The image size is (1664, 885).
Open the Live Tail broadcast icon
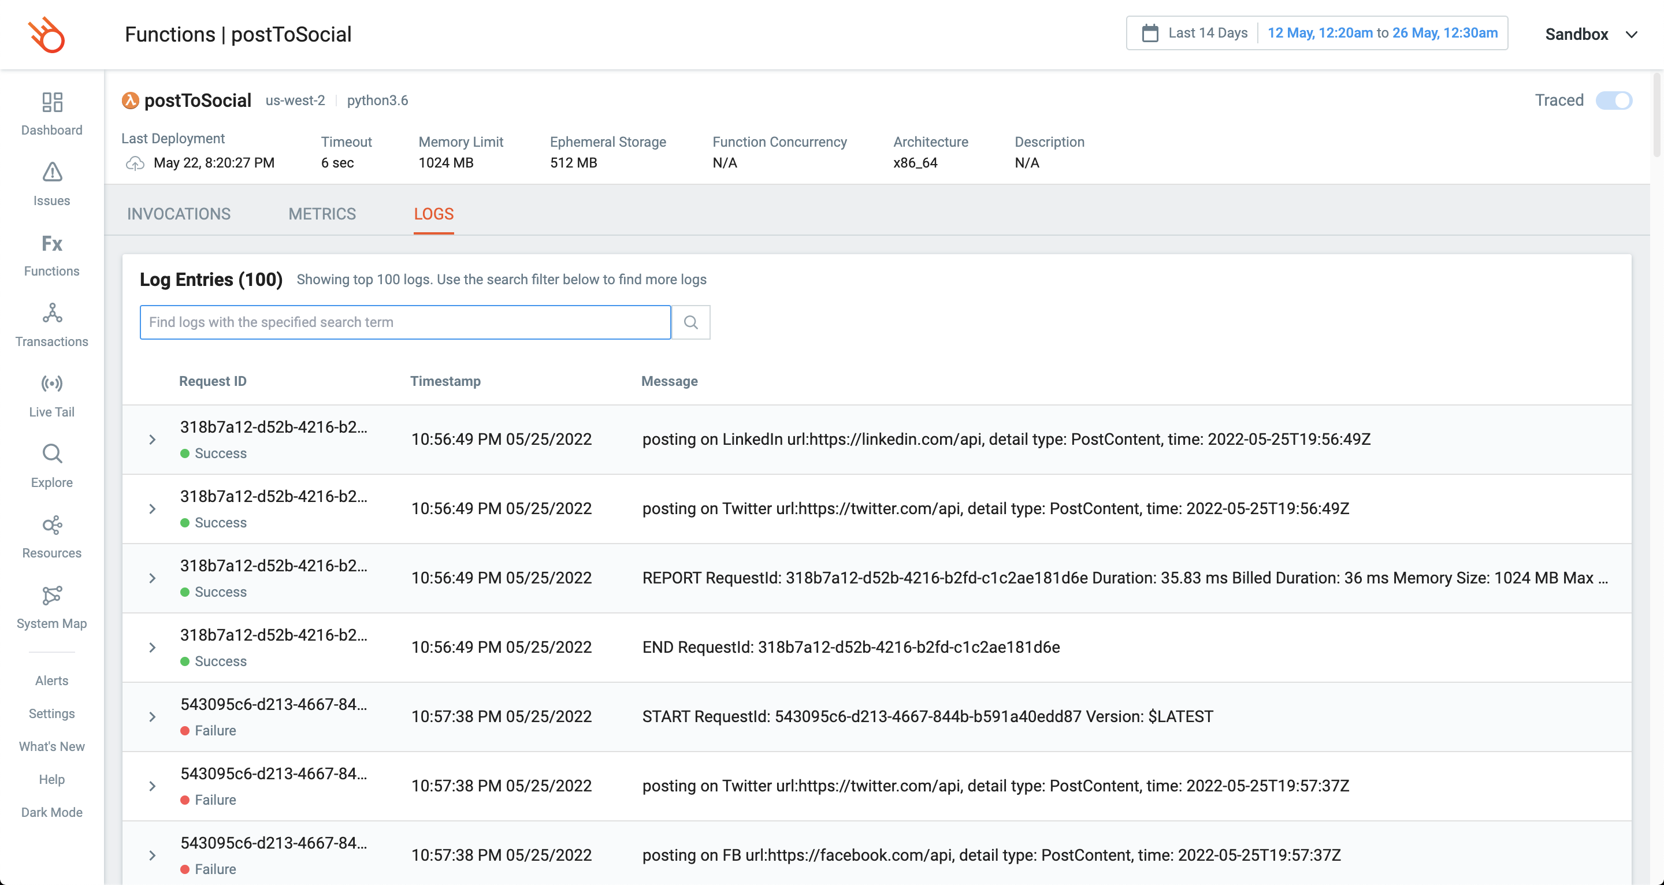(x=51, y=384)
